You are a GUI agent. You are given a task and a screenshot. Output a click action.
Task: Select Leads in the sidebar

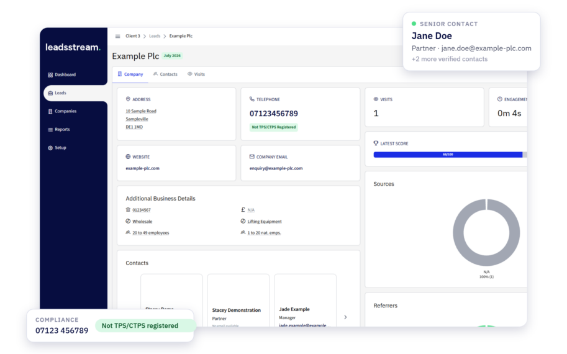(75, 93)
